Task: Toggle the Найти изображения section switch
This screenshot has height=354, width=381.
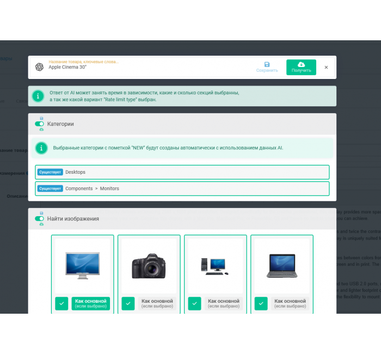Action: pyautogui.click(x=39, y=218)
